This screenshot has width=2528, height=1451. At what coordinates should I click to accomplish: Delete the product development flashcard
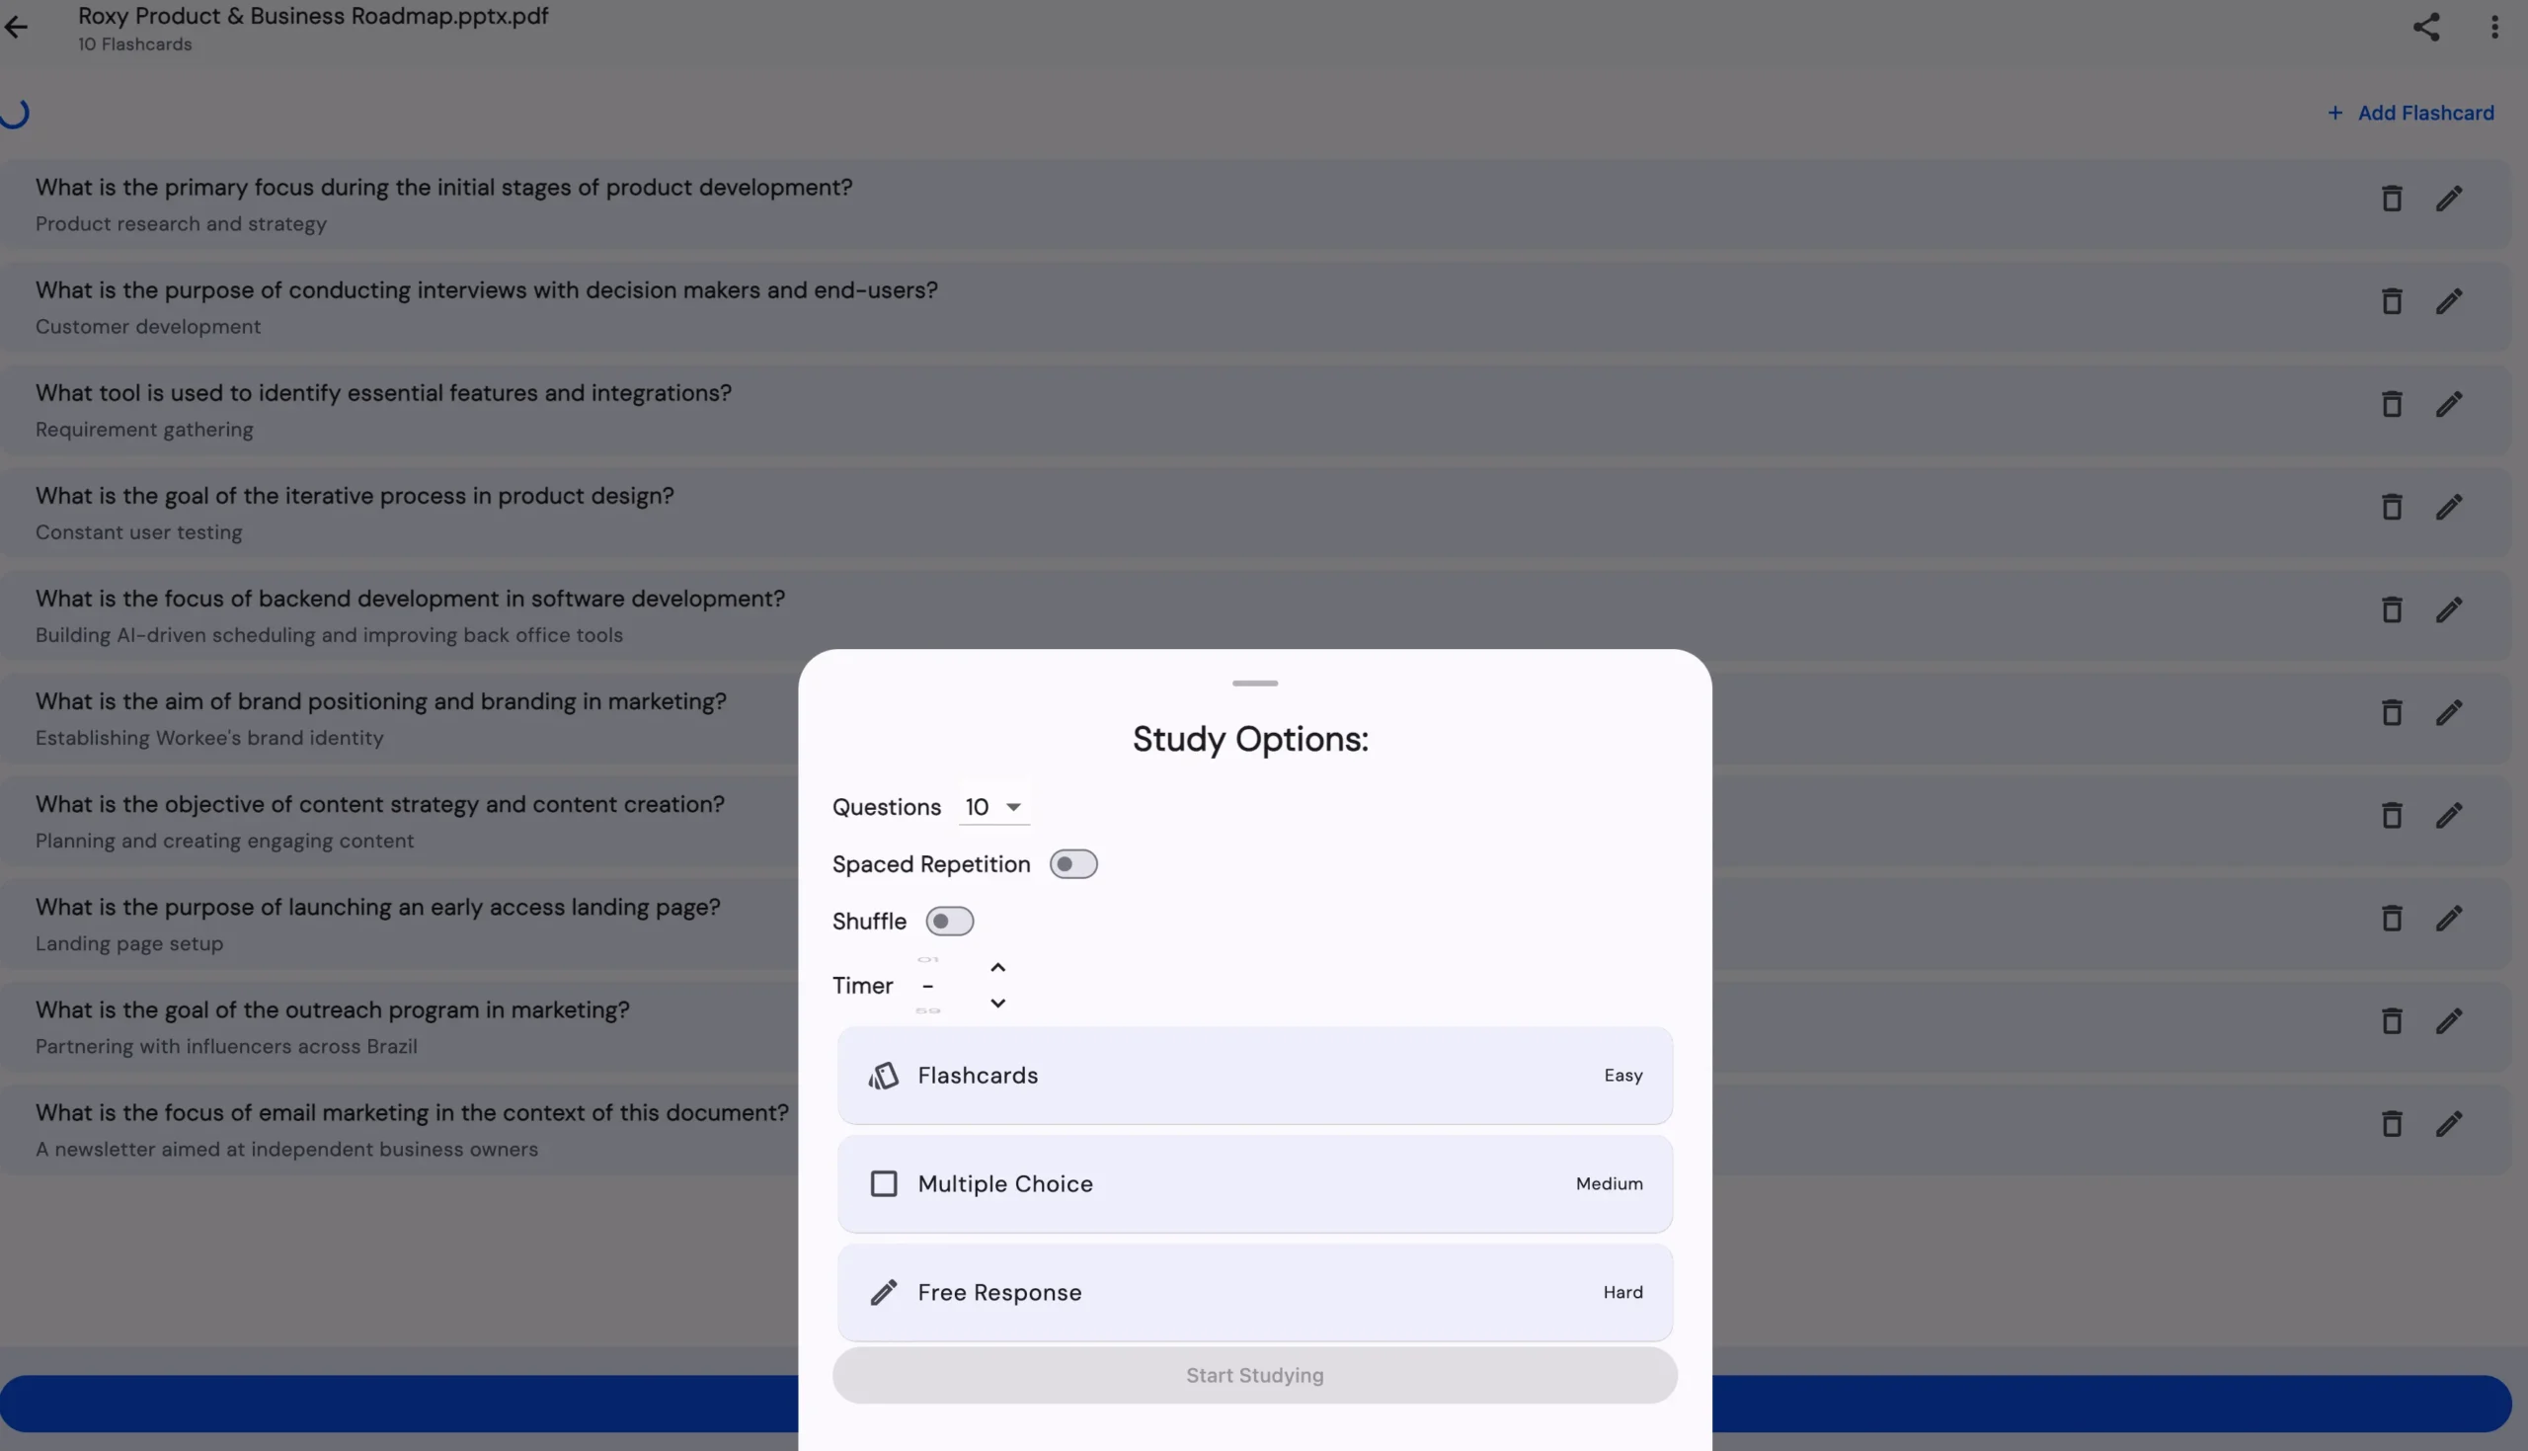pyautogui.click(x=2392, y=199)
